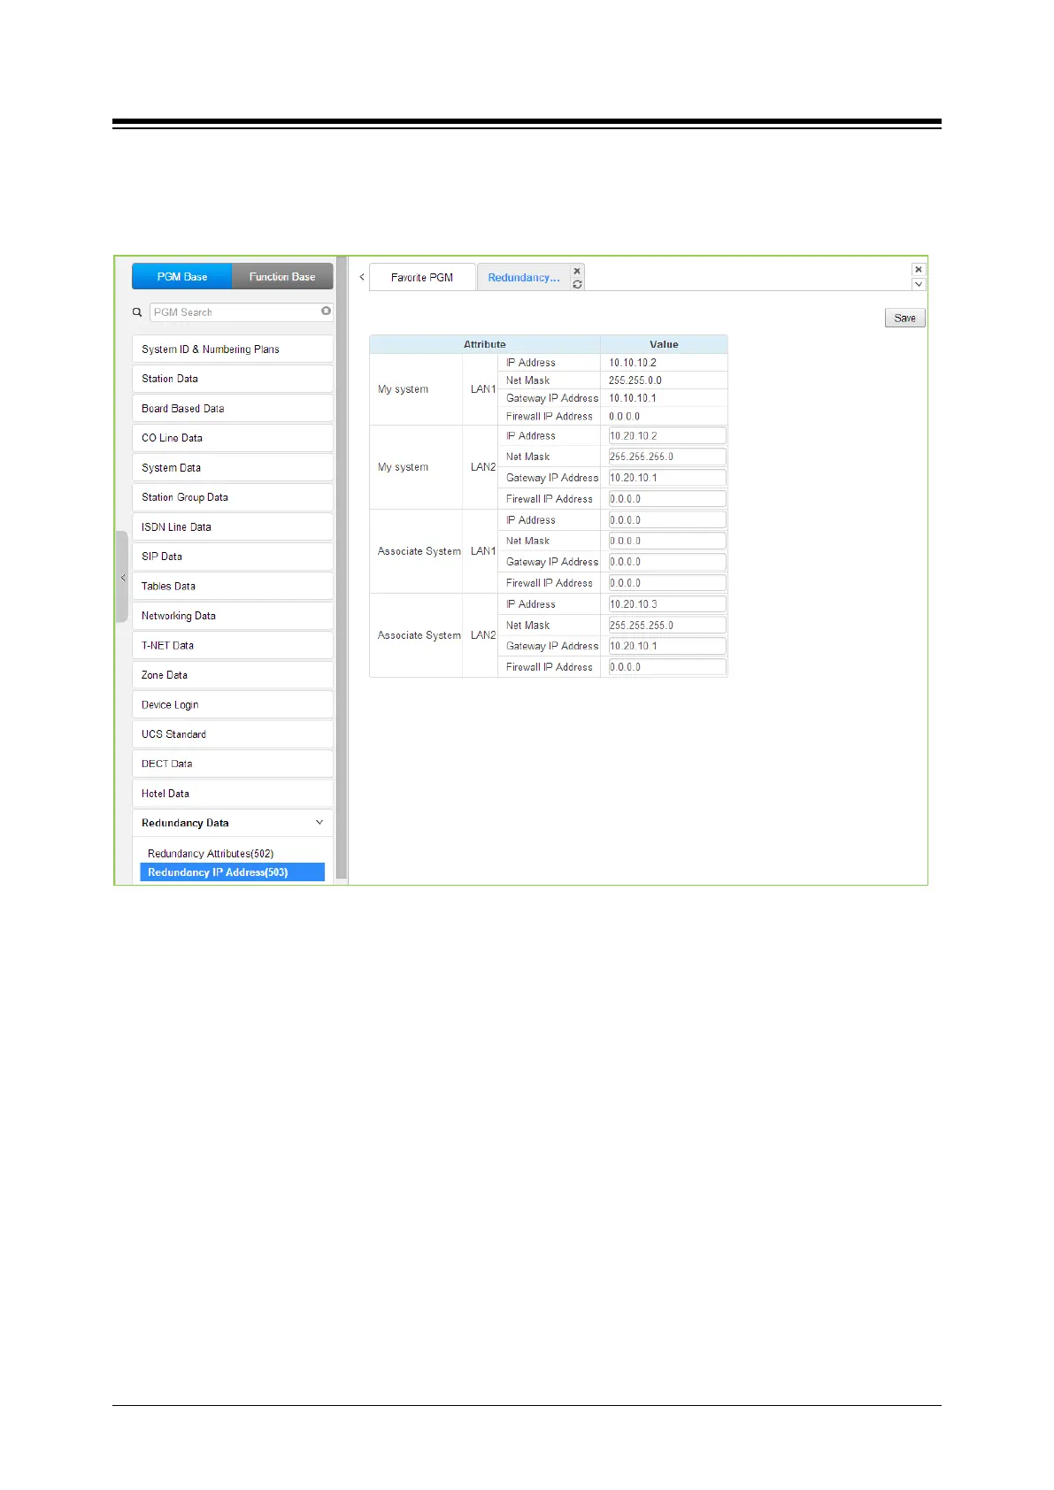Edit My system LAN2 Gateway IP Address field
1054x1490 pixels.
click(667, 478)
